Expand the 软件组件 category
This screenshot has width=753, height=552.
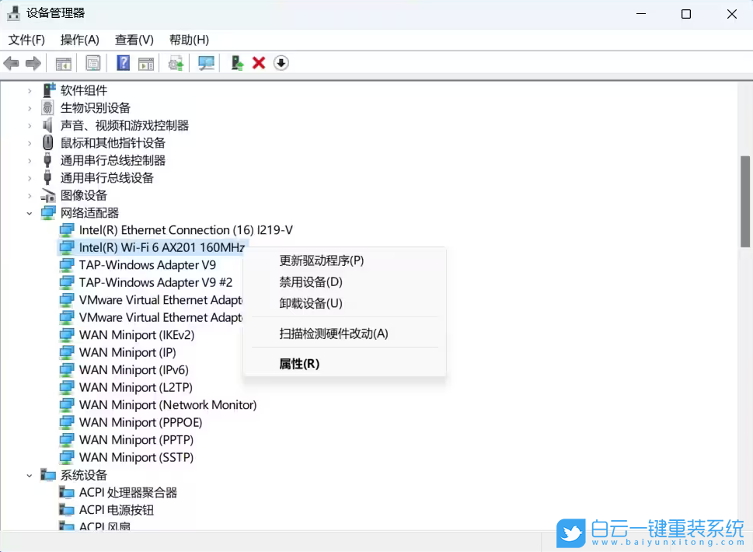click(x=30, y=89)
